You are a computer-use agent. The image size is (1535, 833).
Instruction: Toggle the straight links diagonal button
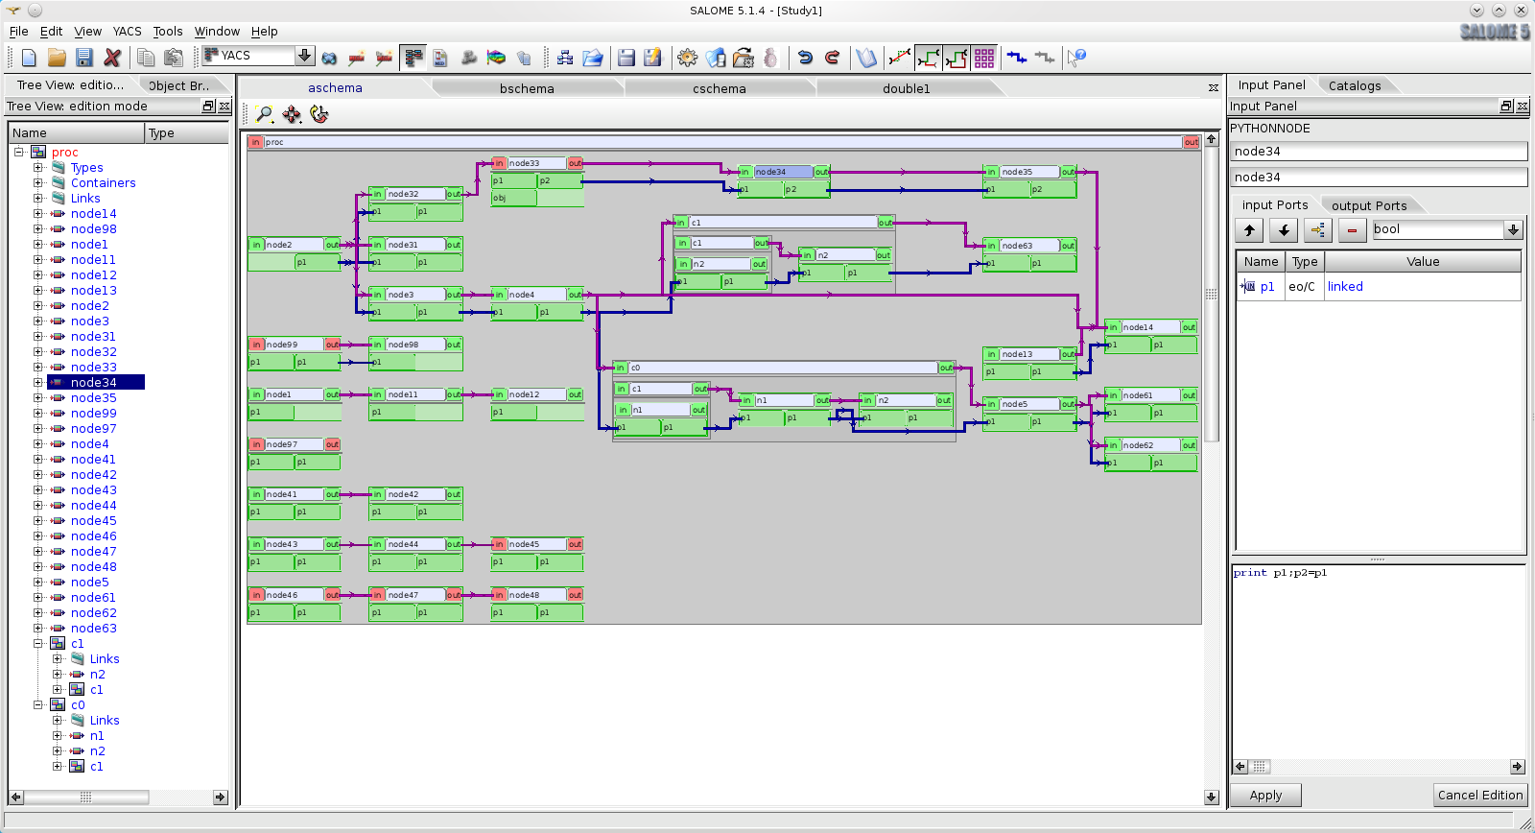point(900,58)
